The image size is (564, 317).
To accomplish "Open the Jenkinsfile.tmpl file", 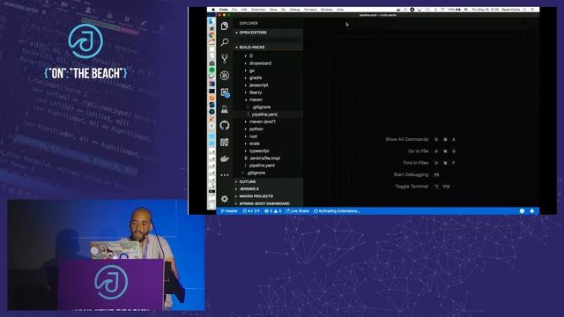I will point(269,158).
